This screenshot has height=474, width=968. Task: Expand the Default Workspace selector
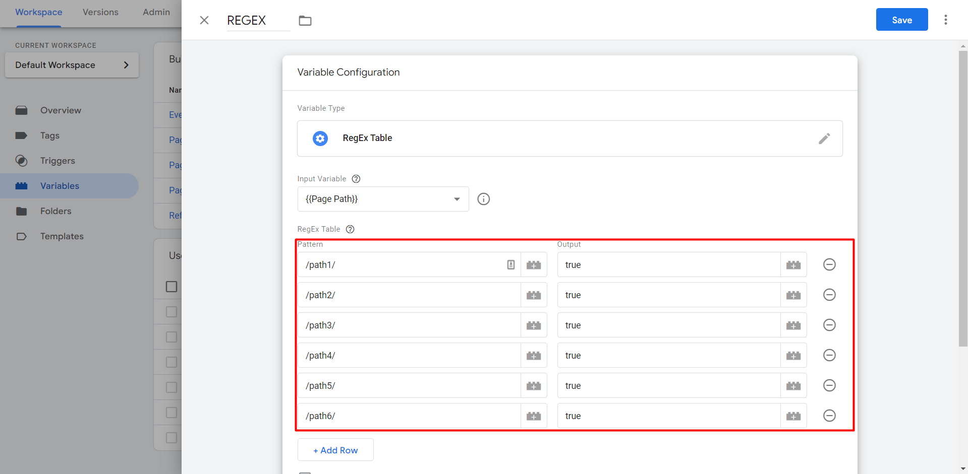(x=72, y=65)
